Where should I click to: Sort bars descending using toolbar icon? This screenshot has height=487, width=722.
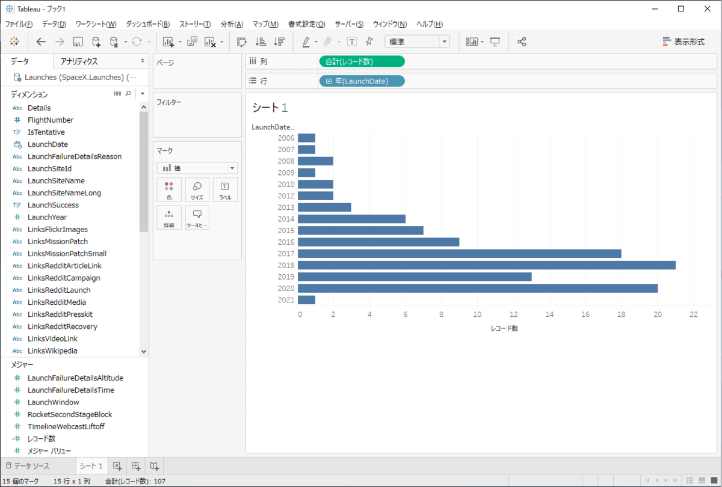(x=279, y=41)
